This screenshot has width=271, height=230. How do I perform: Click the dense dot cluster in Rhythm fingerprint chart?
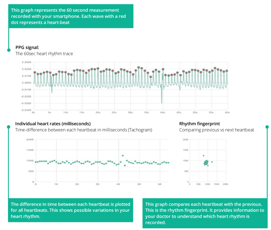(206, 162)
